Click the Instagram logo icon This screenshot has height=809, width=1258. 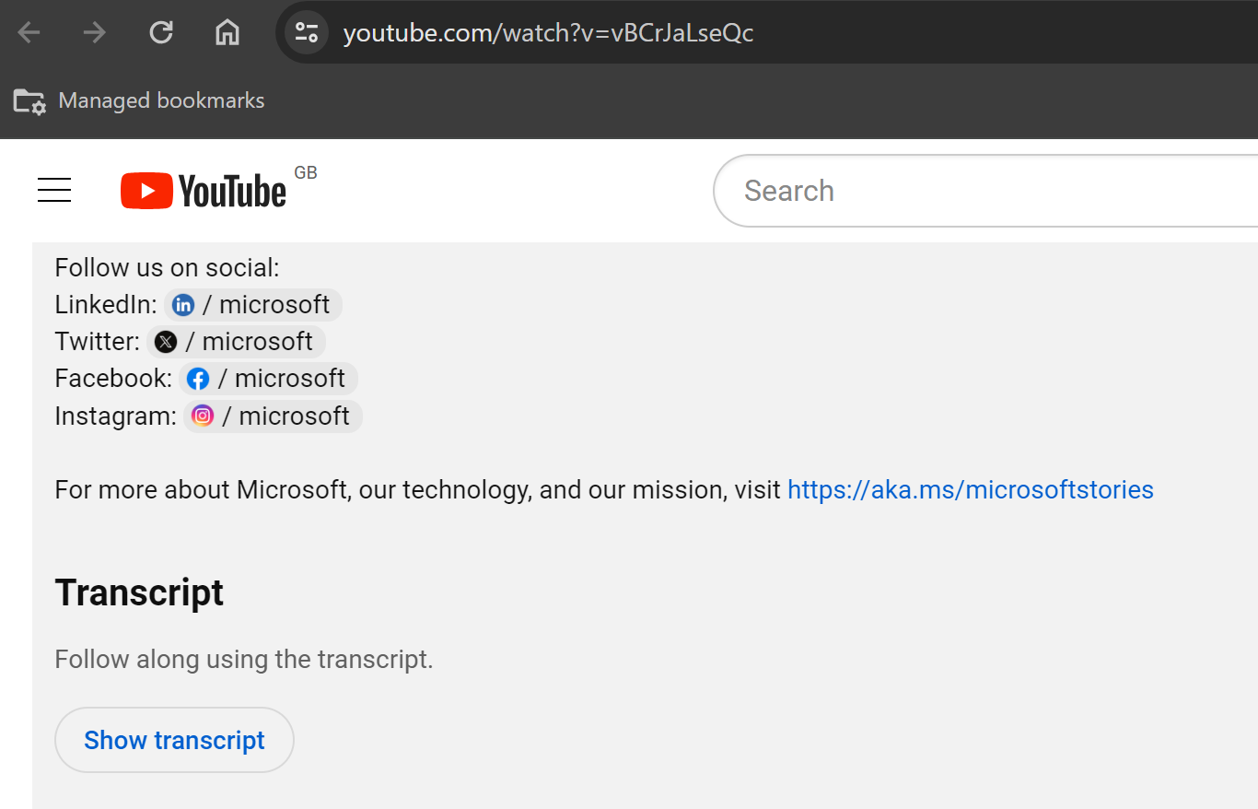coord(203,416)
